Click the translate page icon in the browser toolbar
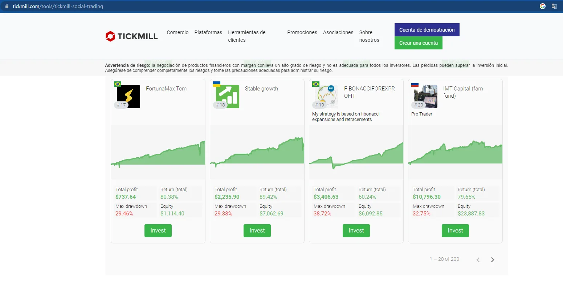 pos(554,6)
